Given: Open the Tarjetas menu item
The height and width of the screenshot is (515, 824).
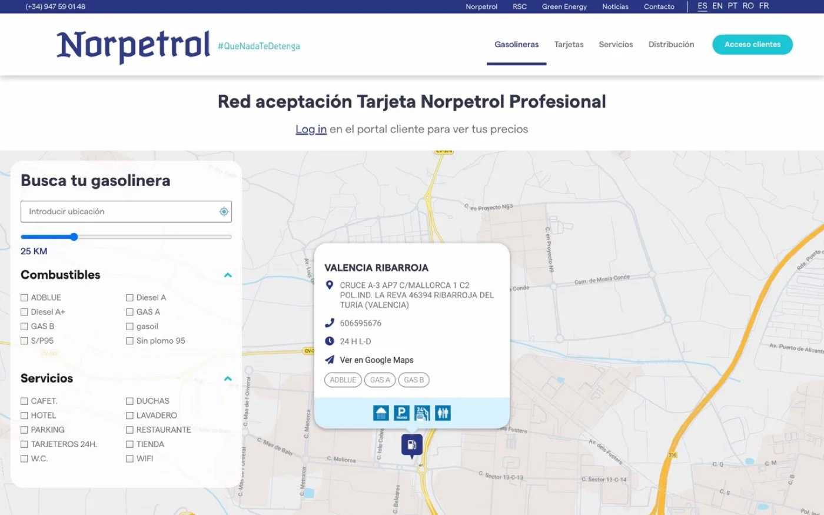Looking at the screenshot, I should click(569, 45).
